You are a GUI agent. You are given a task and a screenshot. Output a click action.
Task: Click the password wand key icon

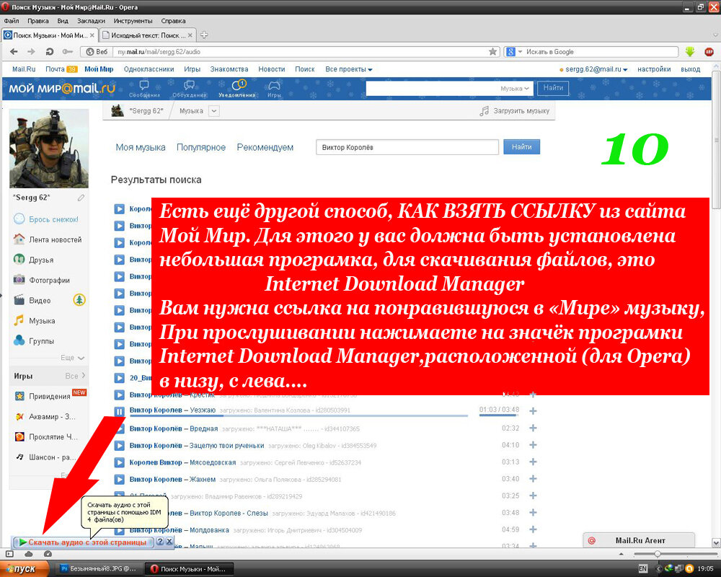[x=68, y=51]
